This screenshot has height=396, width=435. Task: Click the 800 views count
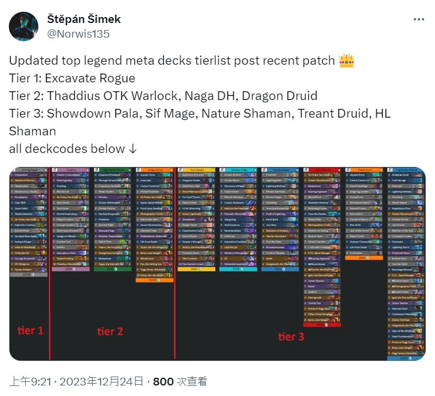[163, 381]
